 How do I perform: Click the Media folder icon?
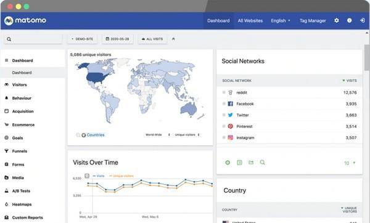point(7,177)
